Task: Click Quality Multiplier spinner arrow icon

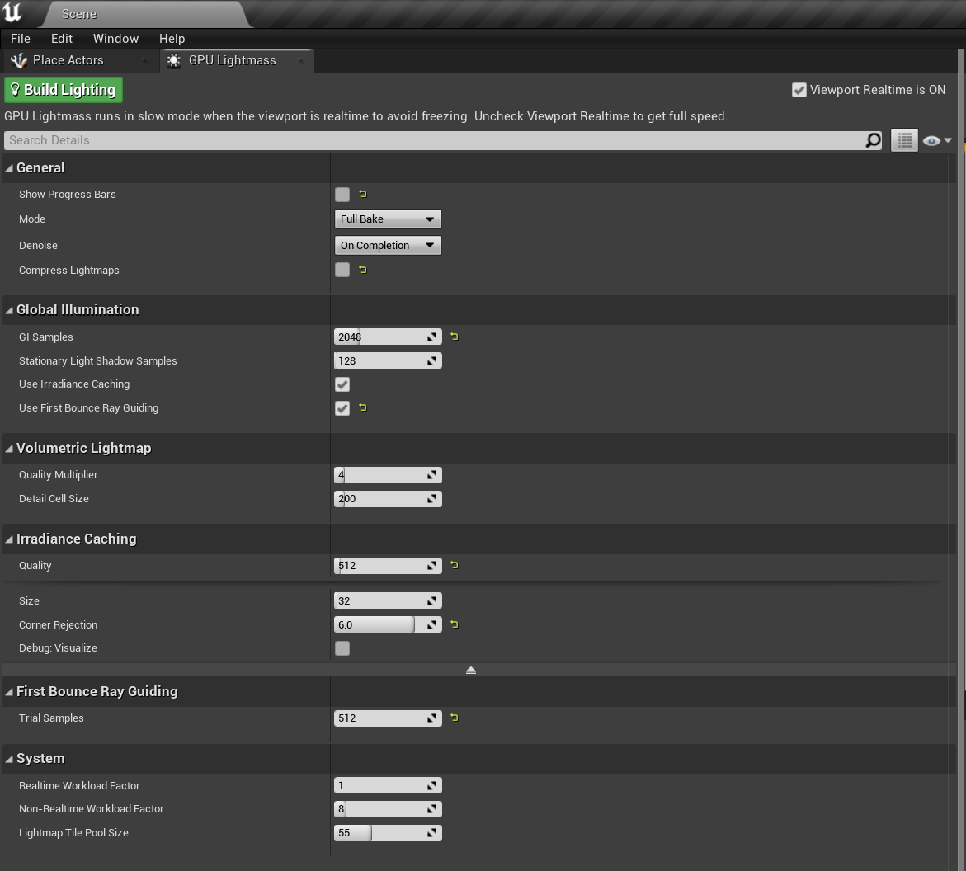Action: pyautogui.click(x=432, y=475)
